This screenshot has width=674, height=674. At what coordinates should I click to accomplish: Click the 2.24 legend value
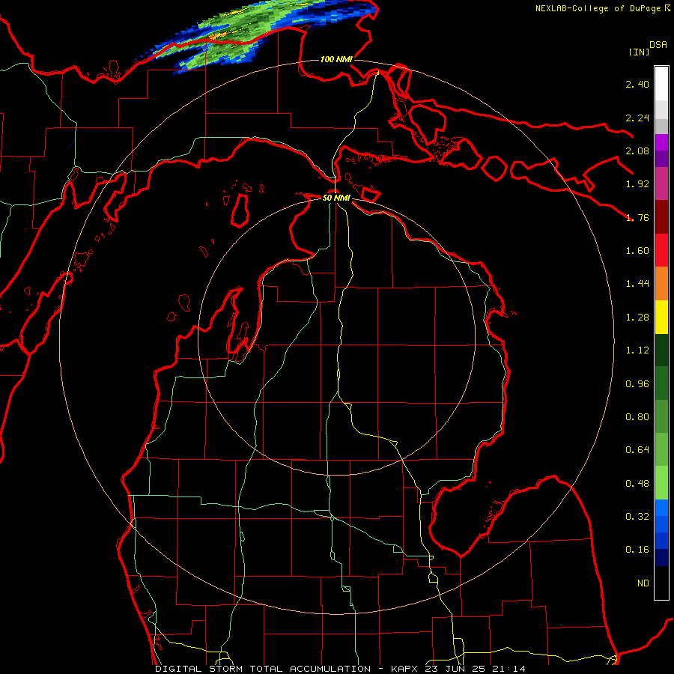click(x=637, y=118)
